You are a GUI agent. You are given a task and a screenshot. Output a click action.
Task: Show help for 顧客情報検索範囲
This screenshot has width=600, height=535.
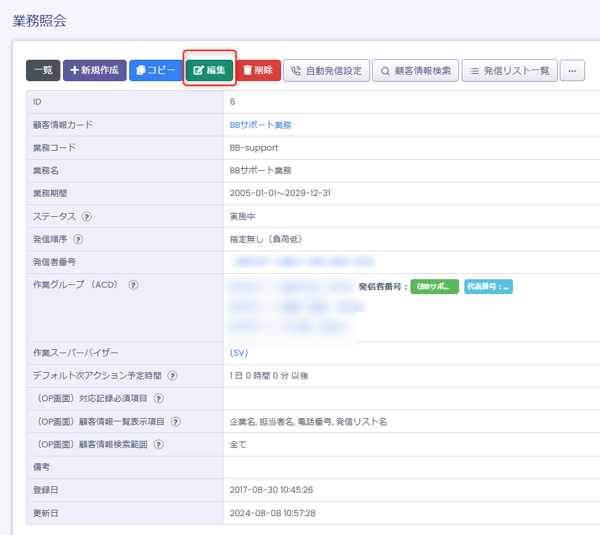point(158,445)
